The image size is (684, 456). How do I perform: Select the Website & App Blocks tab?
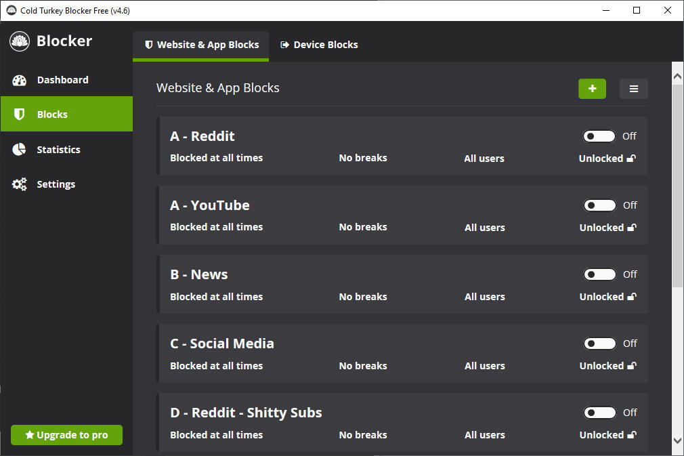coord(201,45)
